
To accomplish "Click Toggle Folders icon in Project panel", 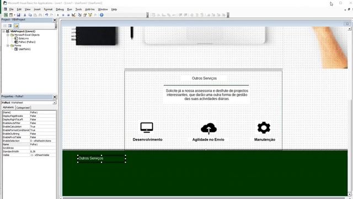I will [x=16, y=26].
